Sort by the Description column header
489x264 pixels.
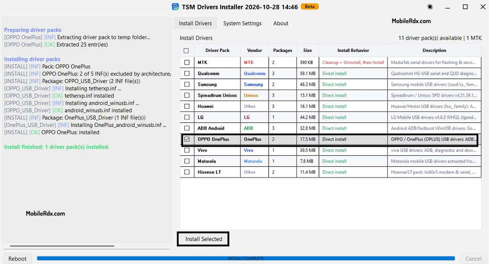pyautogui.click(x=434, y=51)
